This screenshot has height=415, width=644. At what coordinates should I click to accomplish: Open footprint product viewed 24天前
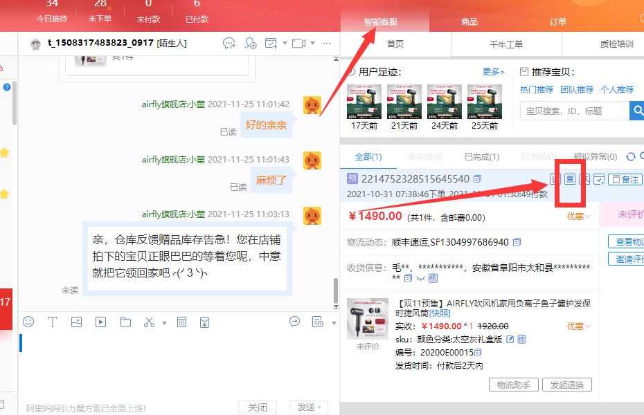point(445,102)
